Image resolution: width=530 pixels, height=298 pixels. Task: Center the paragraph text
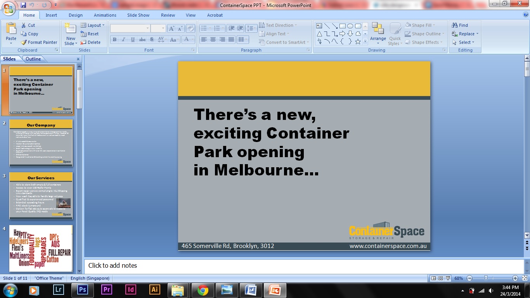tap(213, 40)
